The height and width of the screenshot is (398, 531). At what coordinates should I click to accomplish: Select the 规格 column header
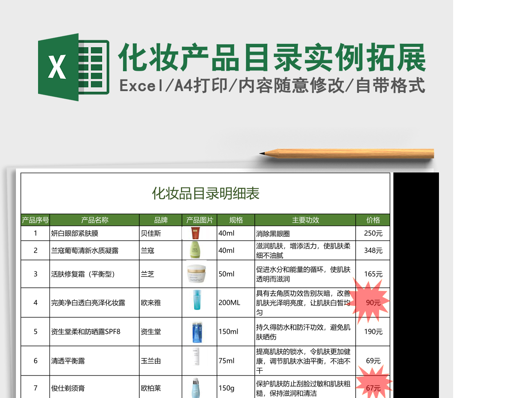tap(236, 220)
